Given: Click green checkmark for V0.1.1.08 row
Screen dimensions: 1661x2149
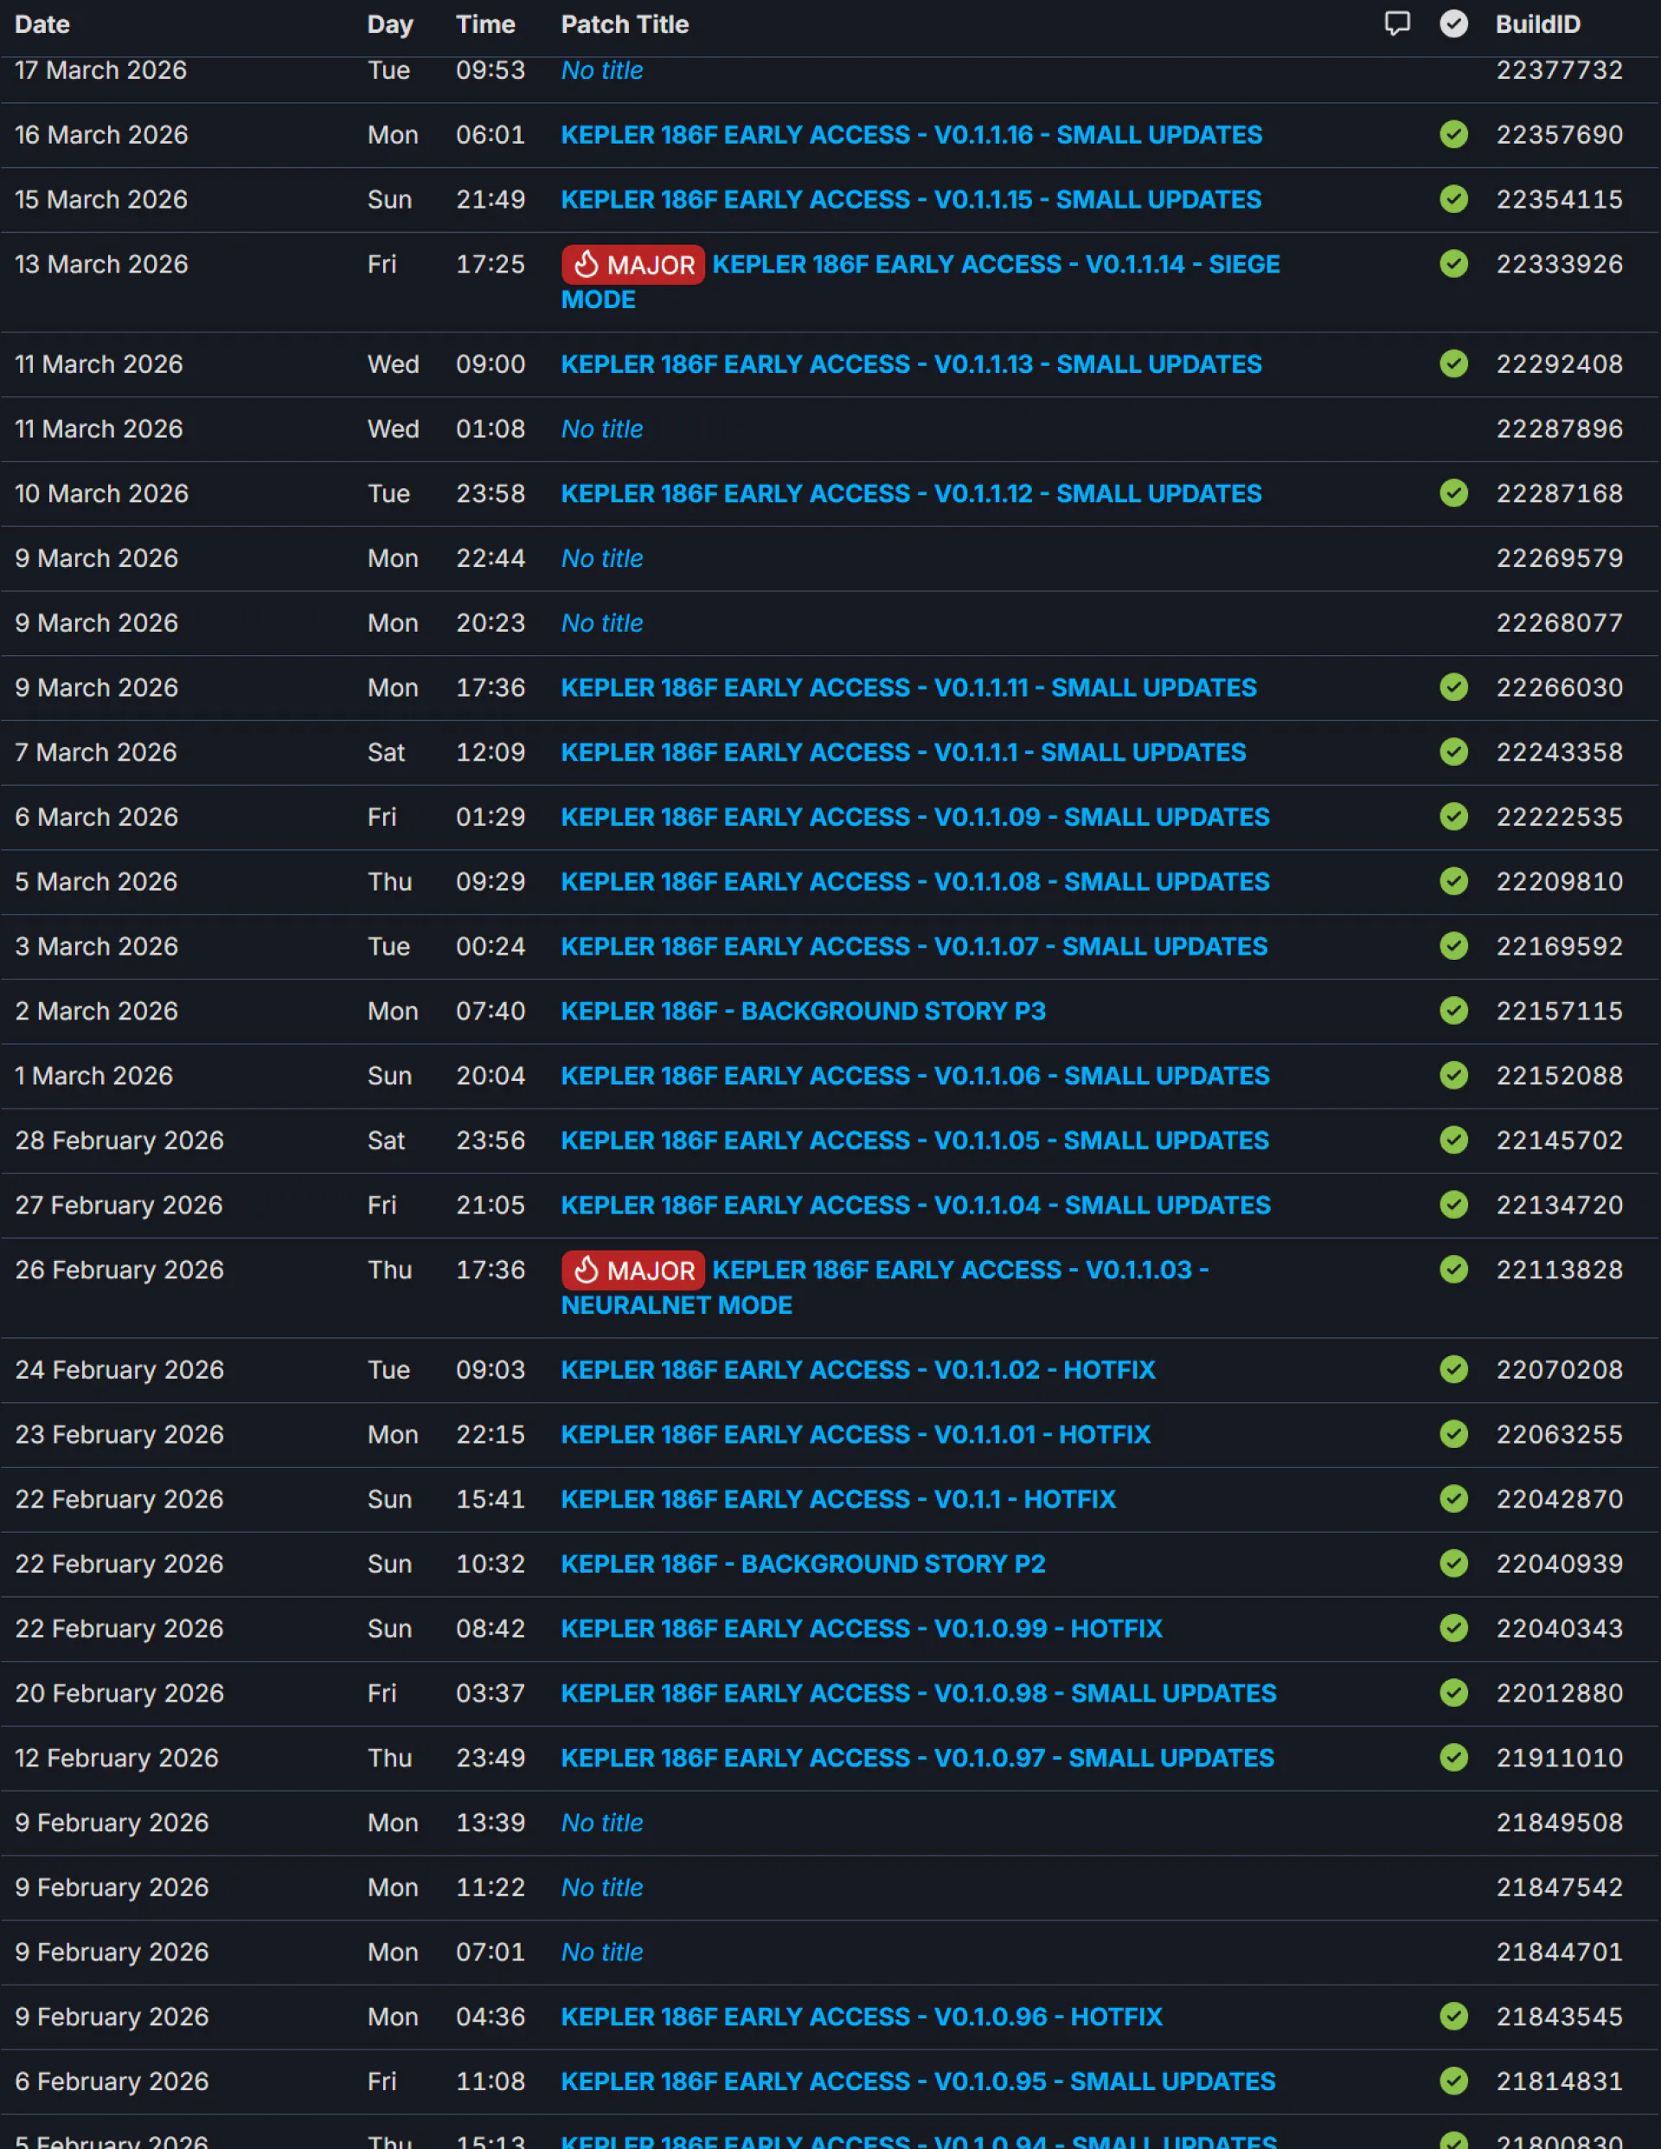Looking at the screenshot, I should pos(1453,882).
